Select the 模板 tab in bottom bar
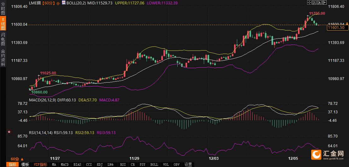Viewport: 349px width, 167px height. pyautogui.click(x=25, y=164)
